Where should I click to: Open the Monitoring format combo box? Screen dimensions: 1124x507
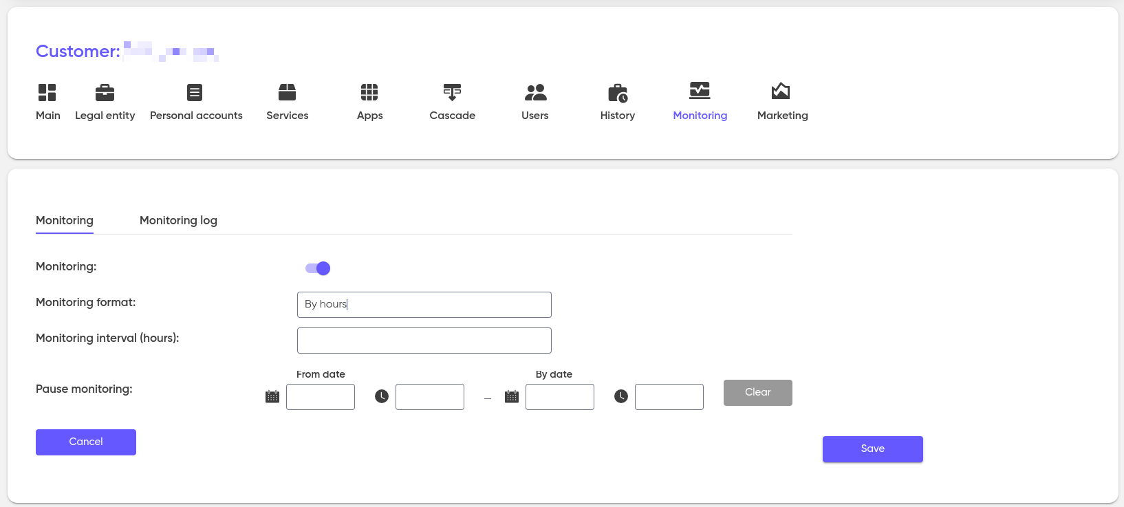click(424, 305)
